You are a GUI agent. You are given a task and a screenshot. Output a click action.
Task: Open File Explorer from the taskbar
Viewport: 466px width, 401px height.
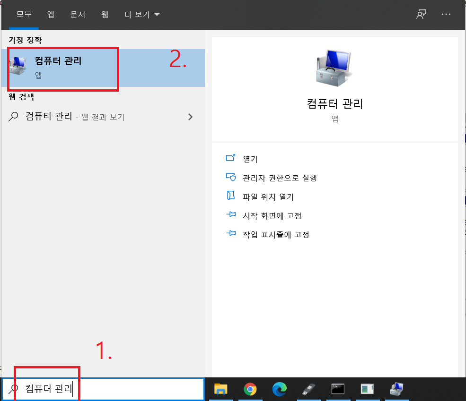(x=220, y=389)
